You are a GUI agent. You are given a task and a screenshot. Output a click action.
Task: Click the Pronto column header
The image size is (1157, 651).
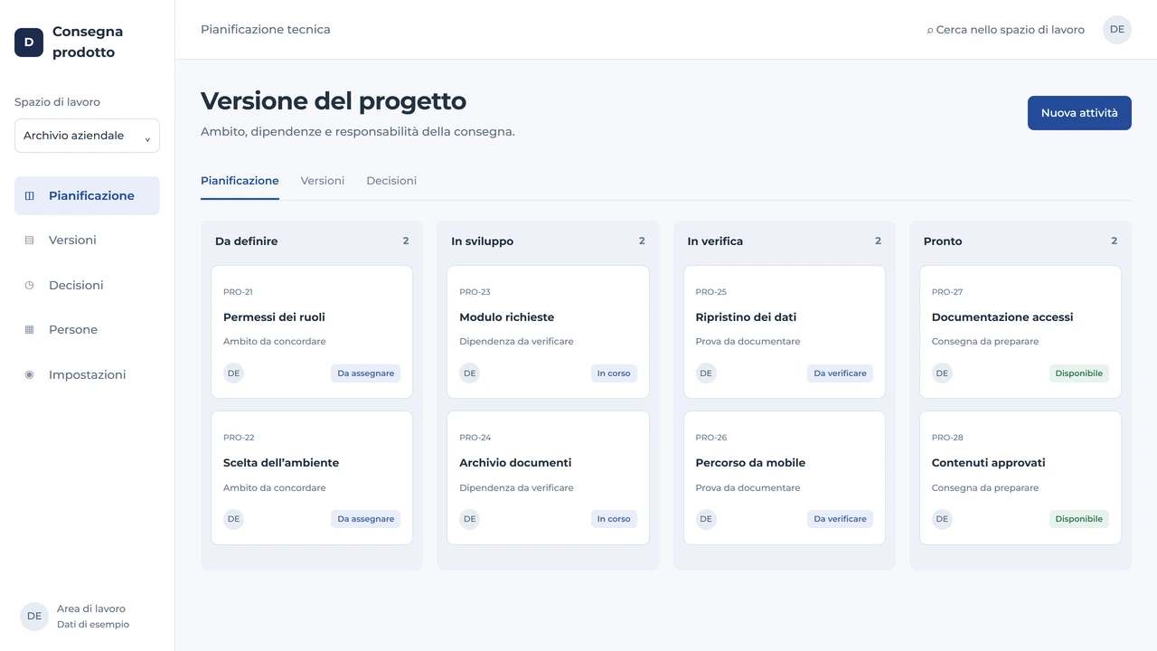pyautogui.click(x=943, y=241)
